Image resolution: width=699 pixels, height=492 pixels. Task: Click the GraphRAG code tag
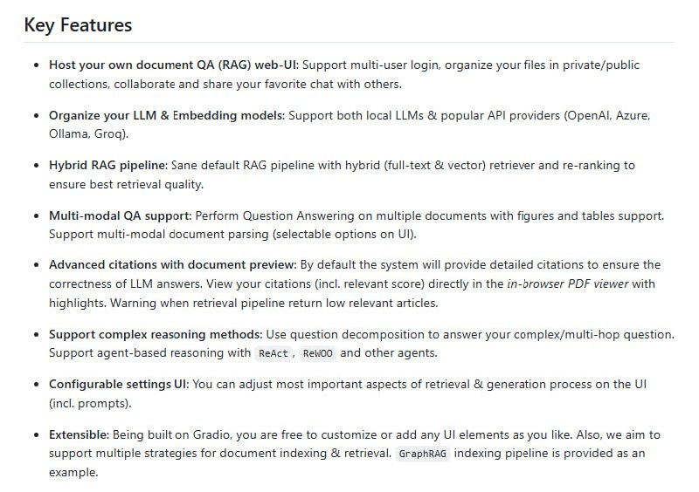[424, 454]
